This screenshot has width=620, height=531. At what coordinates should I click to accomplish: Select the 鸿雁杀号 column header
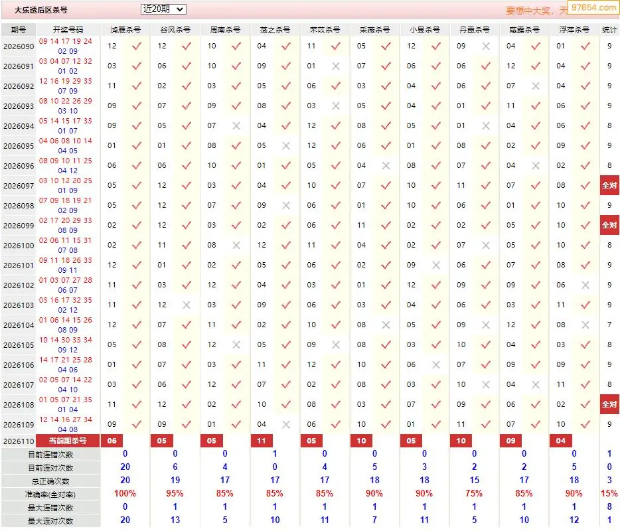125,30
